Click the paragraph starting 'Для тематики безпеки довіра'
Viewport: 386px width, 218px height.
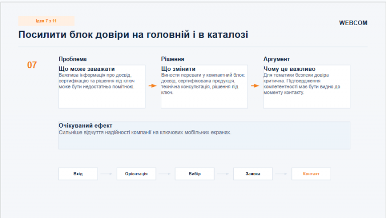tap(302, 84)
